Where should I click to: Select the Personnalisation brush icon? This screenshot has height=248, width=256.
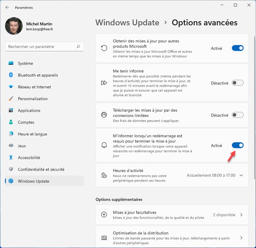(11, 99)
